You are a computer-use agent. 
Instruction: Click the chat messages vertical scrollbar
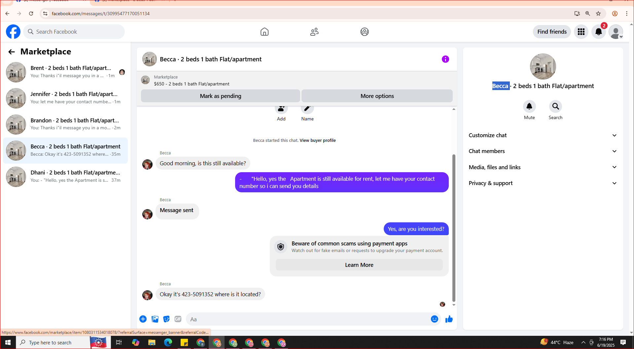click(454, 228)
